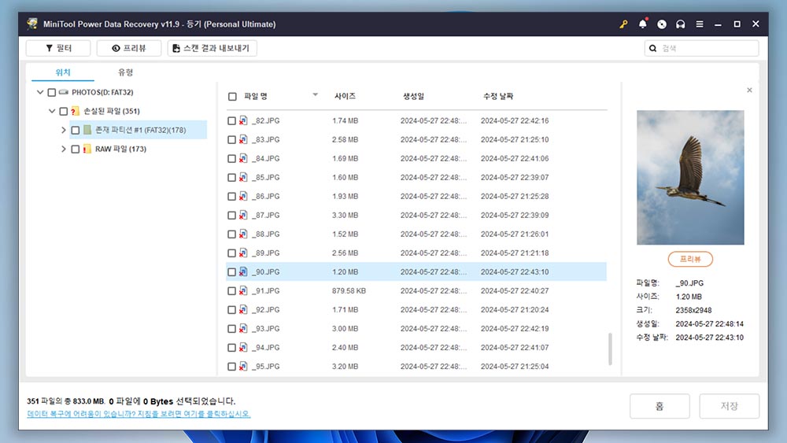Open the notifications bell icon
Screen dimensions: 787x443
pyautogui.click(x=643, y=24)
